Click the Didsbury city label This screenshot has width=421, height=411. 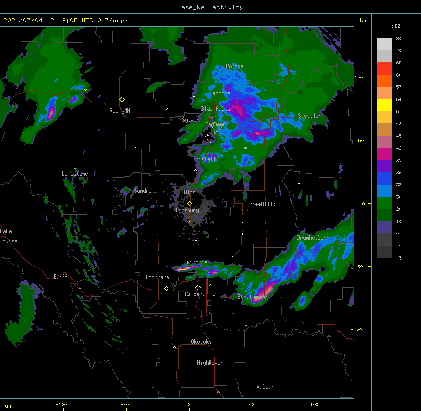pos(188,210)
